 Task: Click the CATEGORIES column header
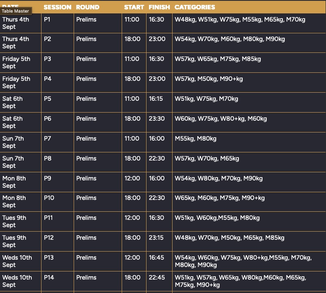[195, 7]
